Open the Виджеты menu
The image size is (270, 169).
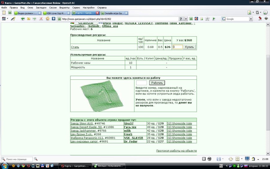[64, 8]
